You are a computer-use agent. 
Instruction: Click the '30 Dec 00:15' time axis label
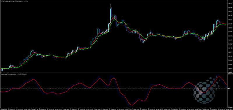[x=151, y=109]
